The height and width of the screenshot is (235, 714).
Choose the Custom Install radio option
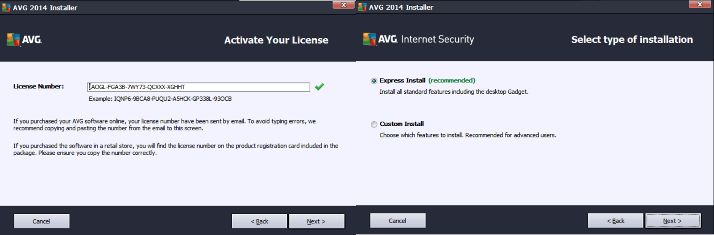pos(374,124)
